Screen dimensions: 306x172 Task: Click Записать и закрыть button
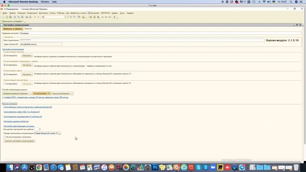tap(13, 29)
